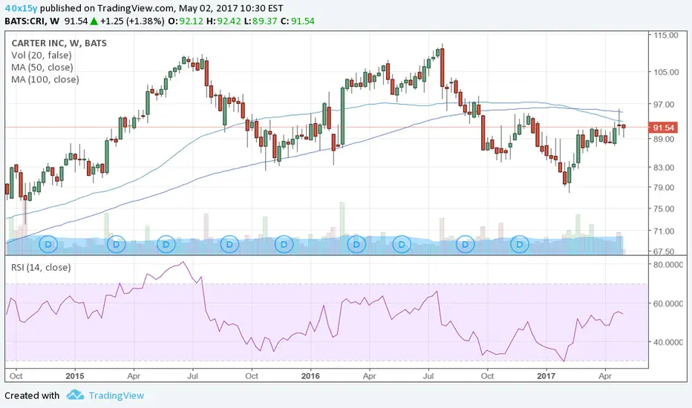Click the 2015 label on the time axis
Viewport: 692px width, 408px height.
[x=74, y=376]
